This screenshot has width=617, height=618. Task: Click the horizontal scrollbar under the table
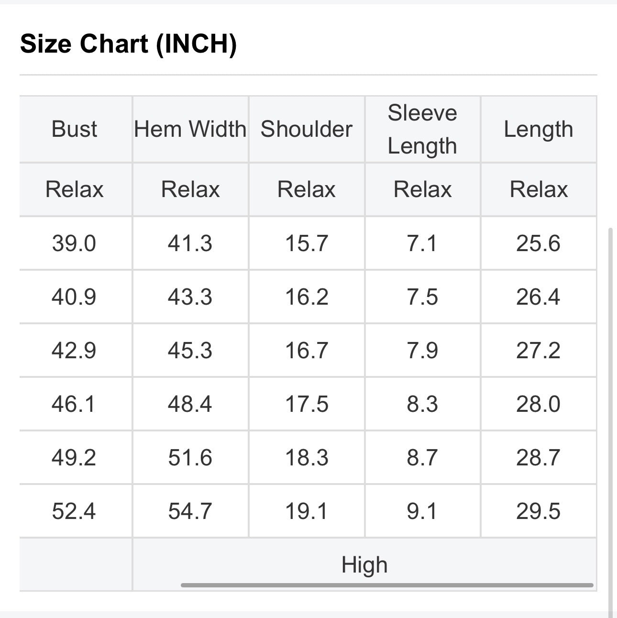(x=387, y=585)
